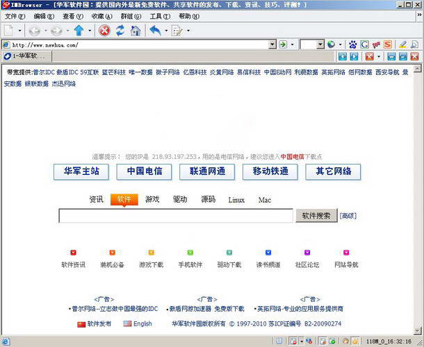Select the 1-华军软 browser tab

coord(26,56)
